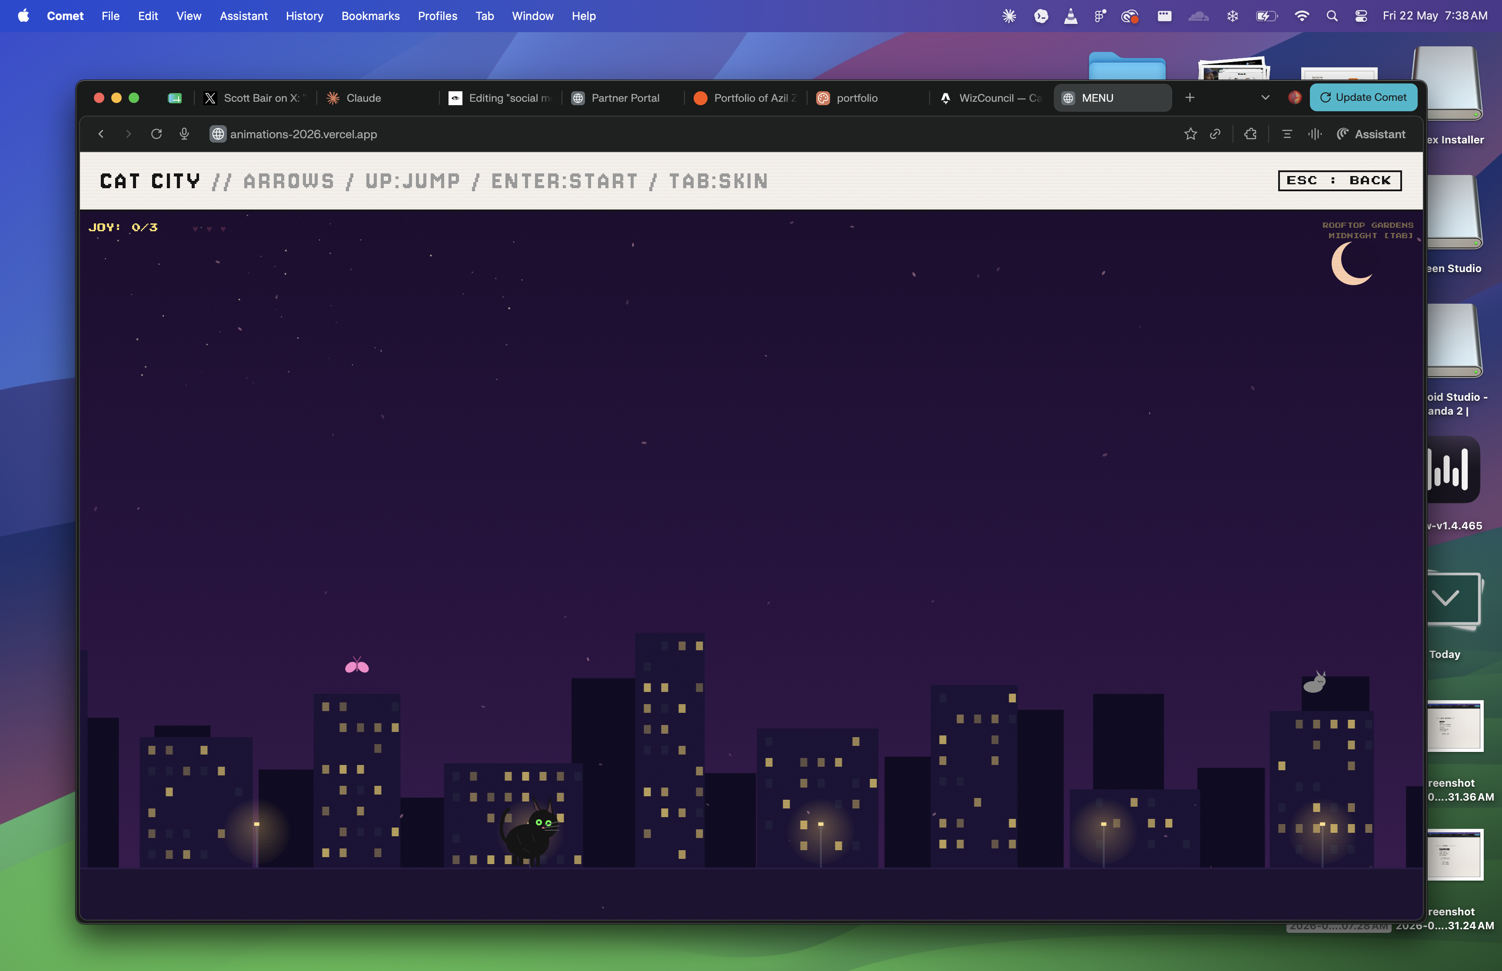Switch to Editing social tab
The image size is (1502, 971).
(x=501, y=98)
